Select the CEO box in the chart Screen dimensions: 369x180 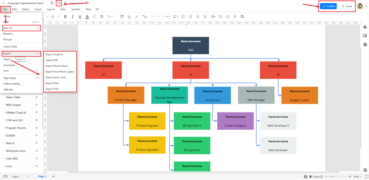pos(191,46)
